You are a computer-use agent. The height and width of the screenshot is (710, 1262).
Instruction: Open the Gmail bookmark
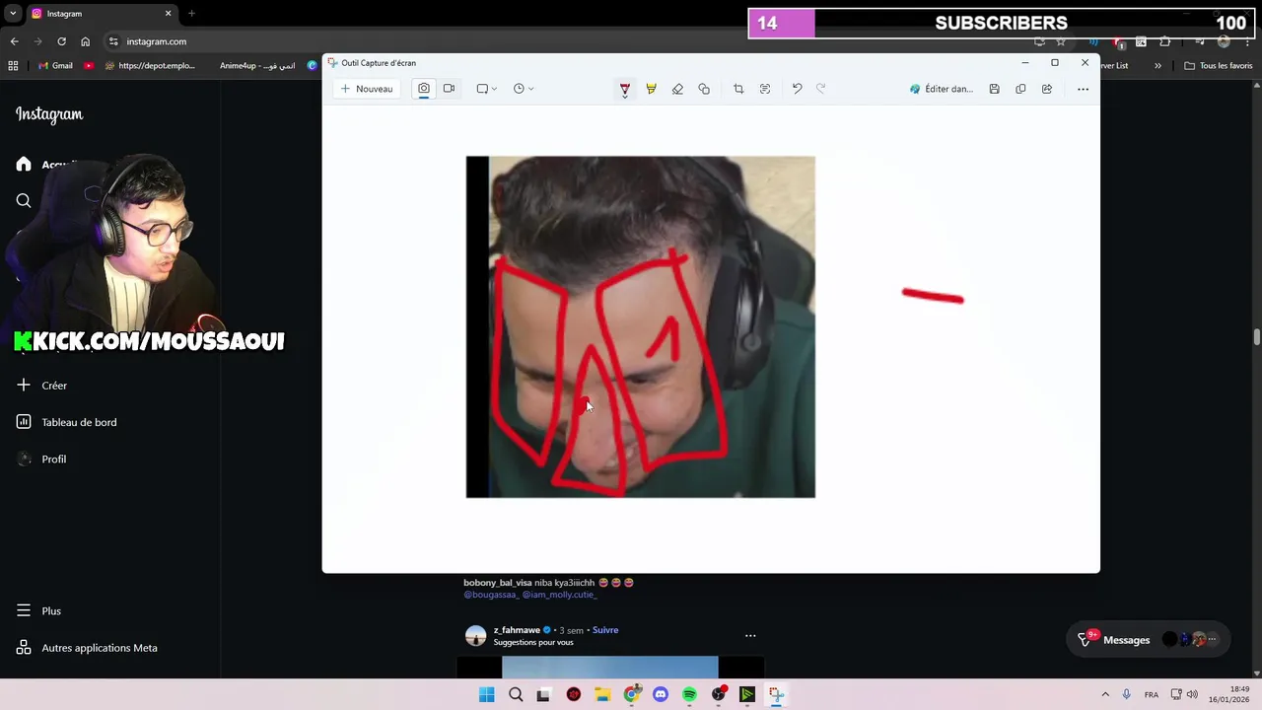tap(55, 66)
